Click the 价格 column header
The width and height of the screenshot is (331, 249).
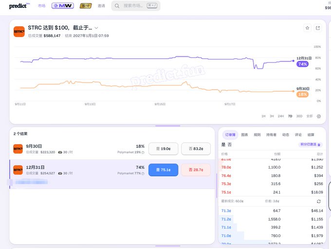pos(224,154)
